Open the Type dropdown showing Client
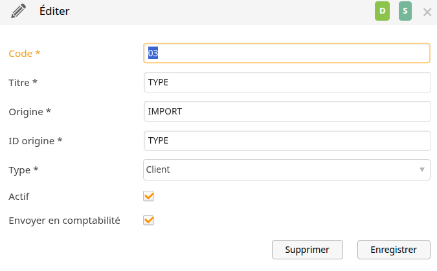 pos(287,169)
